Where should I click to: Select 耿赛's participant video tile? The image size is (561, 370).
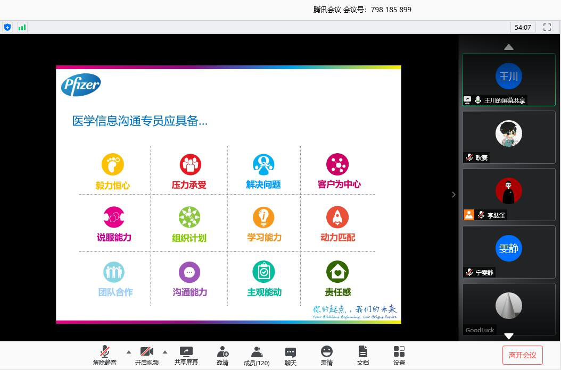508,137
